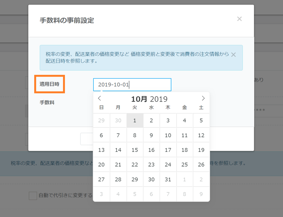Pick October 9 date

click(151, 135)
